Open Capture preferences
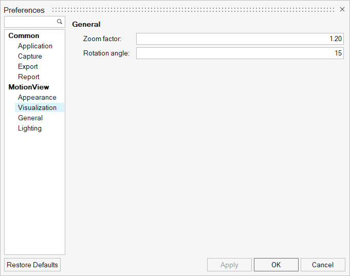Image resolution: width=350 pixels, height=276 pixels. pos(30,56)
